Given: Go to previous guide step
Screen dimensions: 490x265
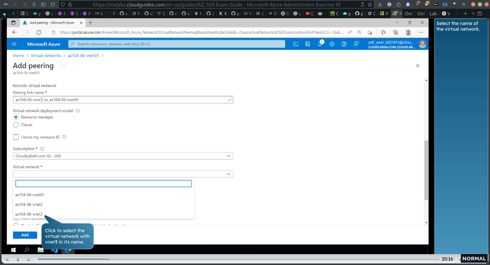Looking at the screenshot, I should [7, 259].
